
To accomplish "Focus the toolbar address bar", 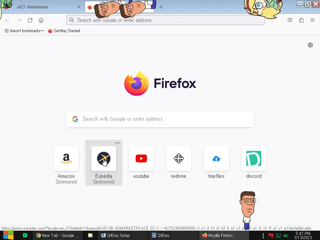I will (x=166, y=20).
